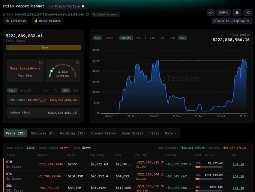This screenshot has height=192, width=255.
Task: Click BTC value $234.19M
Action: pyautogui.click(x=75, y=176)
